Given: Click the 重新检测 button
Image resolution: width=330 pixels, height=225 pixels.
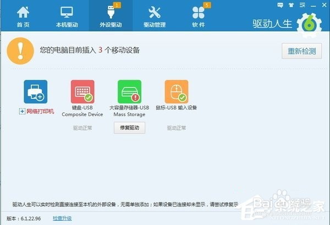Looking at the screenshot, I should pos(301,51).
